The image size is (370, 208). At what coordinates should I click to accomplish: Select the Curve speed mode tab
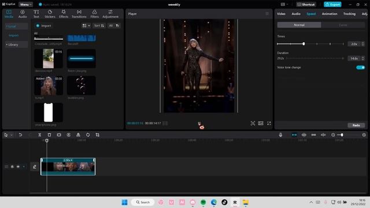click(x=343, y=25)
